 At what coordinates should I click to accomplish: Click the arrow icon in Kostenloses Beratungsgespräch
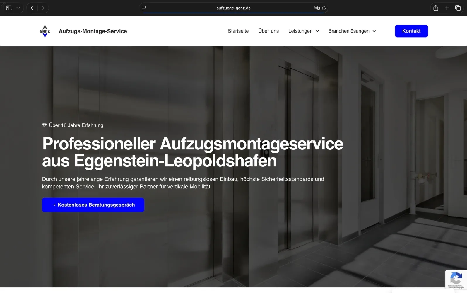[54, 205]
